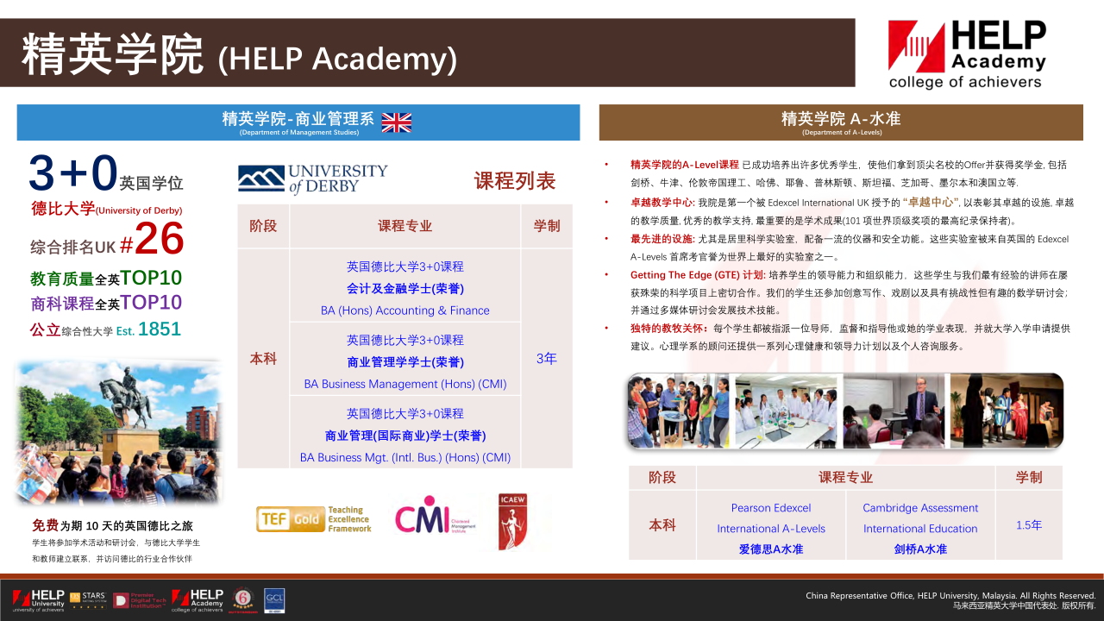
Task: Click the HELP Academy logo at top right
Action: click(x=967, y=54)
